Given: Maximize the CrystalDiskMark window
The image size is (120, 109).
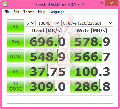Looking at the screenshot, I should tap(101, 3).
